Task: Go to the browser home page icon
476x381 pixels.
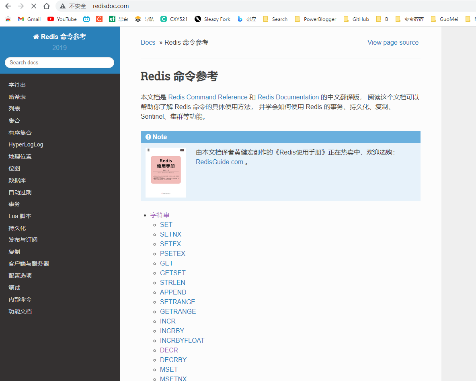Action: pyautogui.click(x=47, y=6)
